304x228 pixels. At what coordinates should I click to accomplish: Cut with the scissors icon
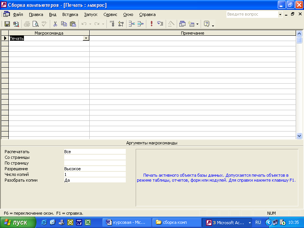pos(55,24)
